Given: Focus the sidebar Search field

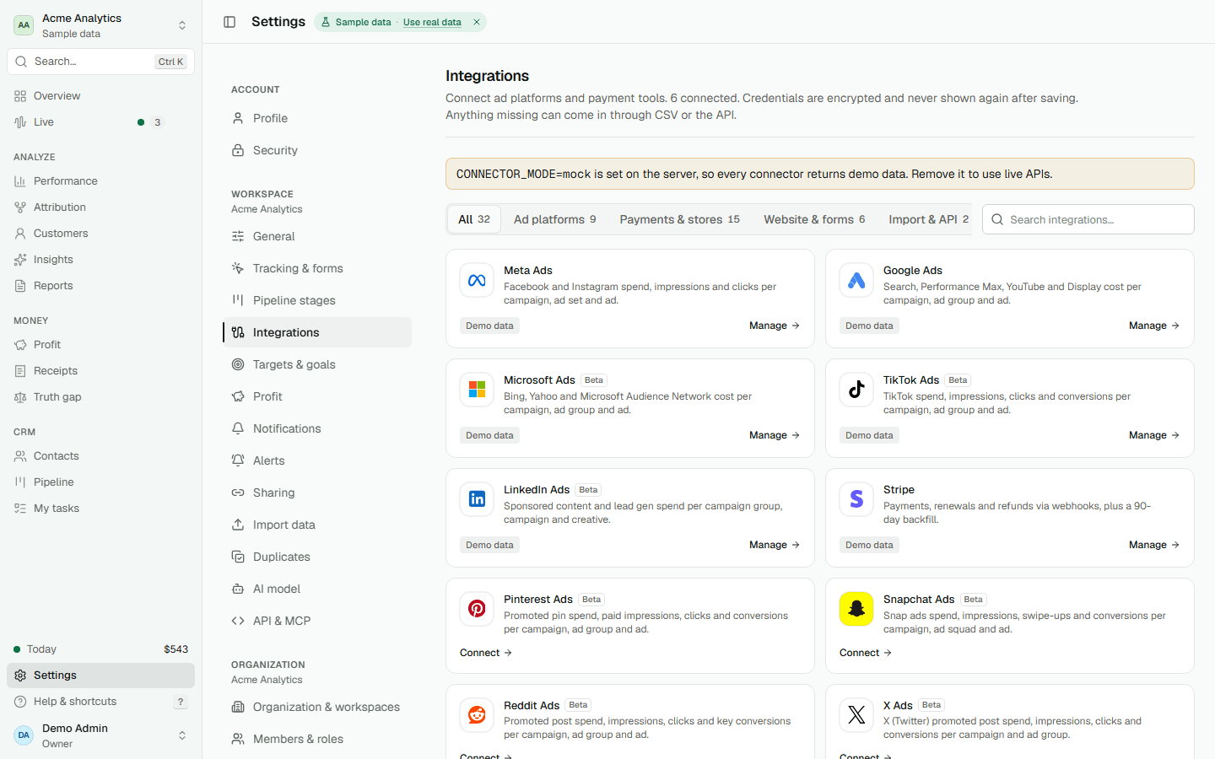Looking at the screenshot, I should click(x=100, y=62).
